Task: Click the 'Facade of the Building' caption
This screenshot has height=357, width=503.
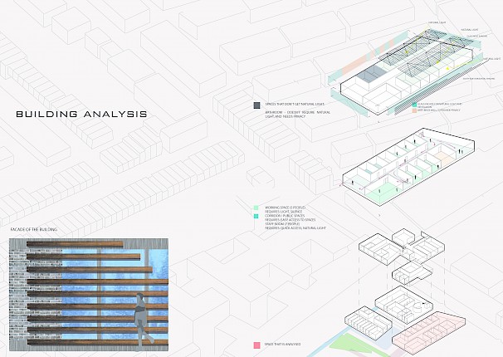Action: click(32, 229)
